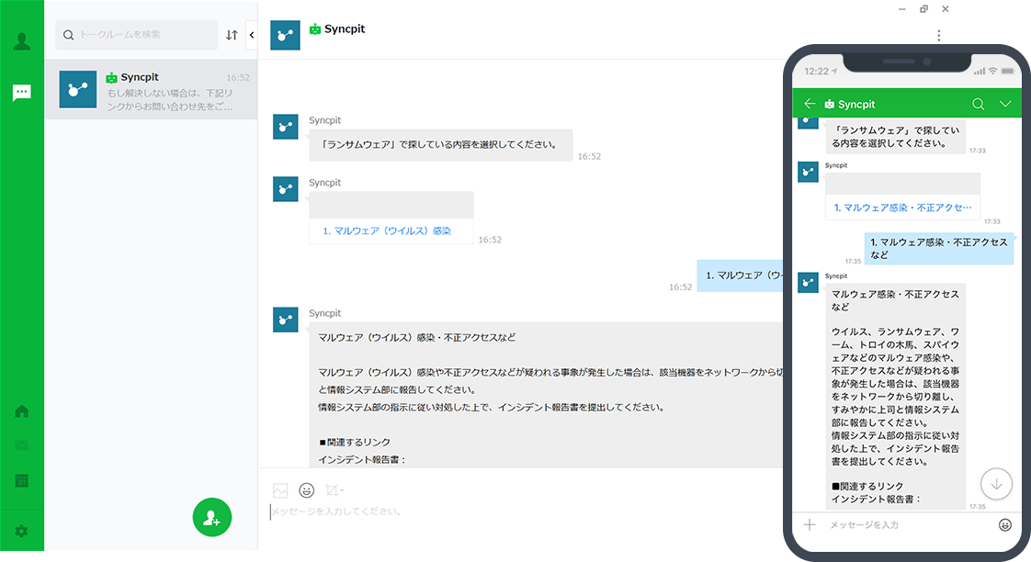Tap the emoji icon in phone input bar
This screenshot has height=562, width=1031.
[1004, 524]
